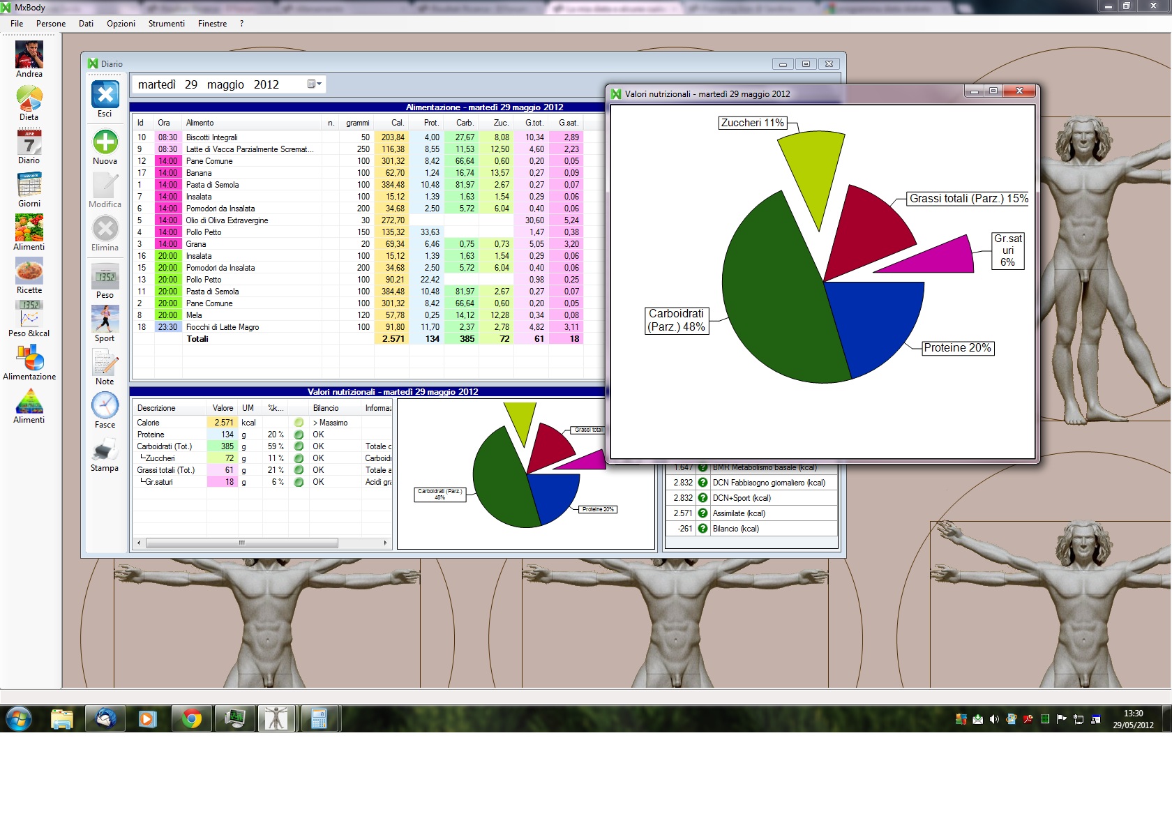Open the Strumenti menu
Screen dimensions: 1172x837
166,24
